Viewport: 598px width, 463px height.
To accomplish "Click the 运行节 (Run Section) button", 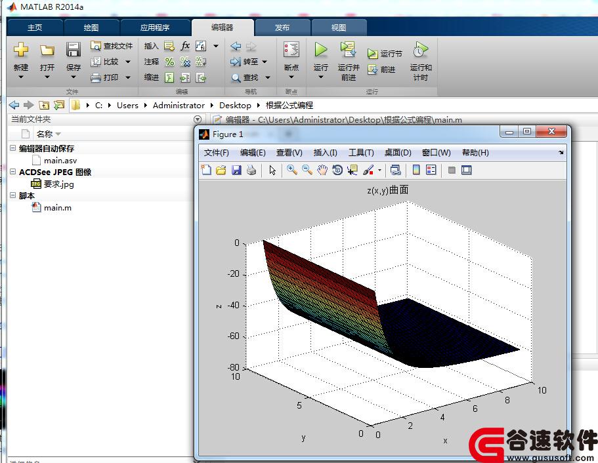I will click(385, 54).
